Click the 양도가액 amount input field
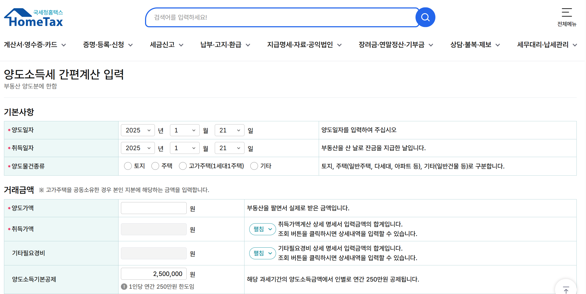The width and height of the screenshot is (586, 294). (x=154, y=208)
